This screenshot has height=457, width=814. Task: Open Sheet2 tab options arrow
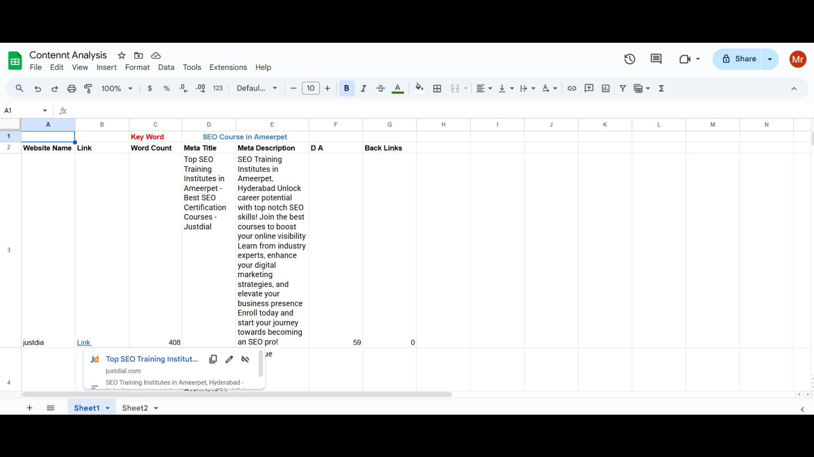click(156, 408)
